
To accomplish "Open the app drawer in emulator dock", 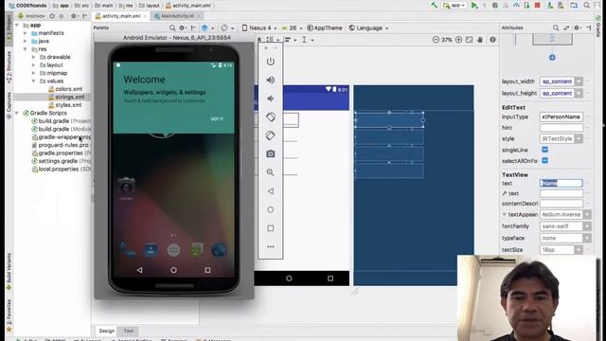I will click(173, 250).
